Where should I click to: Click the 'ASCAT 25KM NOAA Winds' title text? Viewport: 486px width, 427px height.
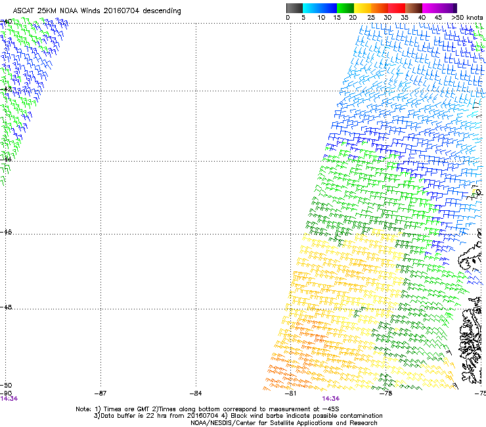pos(56,11)
